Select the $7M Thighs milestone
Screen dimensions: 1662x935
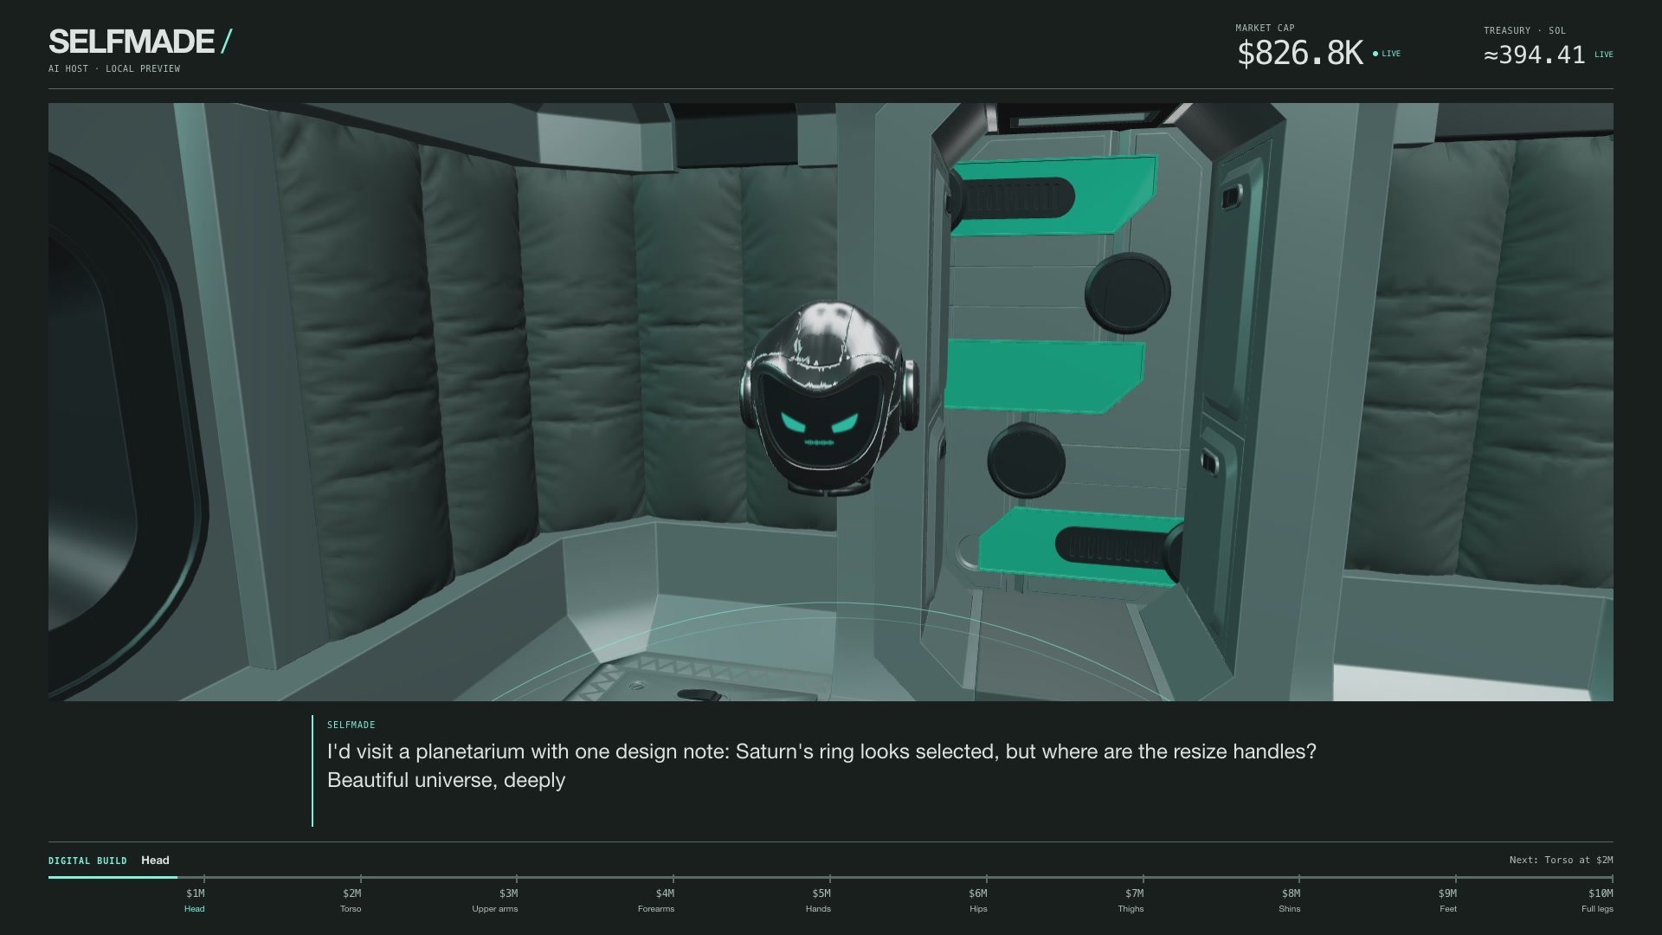pos(1131,900)
